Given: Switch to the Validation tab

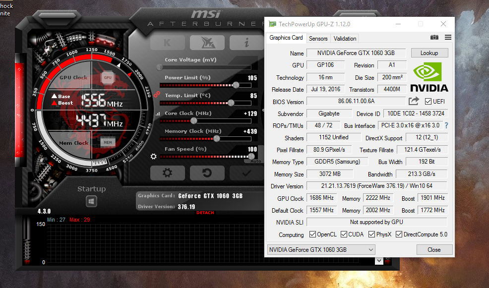Looking at the screenshot, I should click(345, 38).
